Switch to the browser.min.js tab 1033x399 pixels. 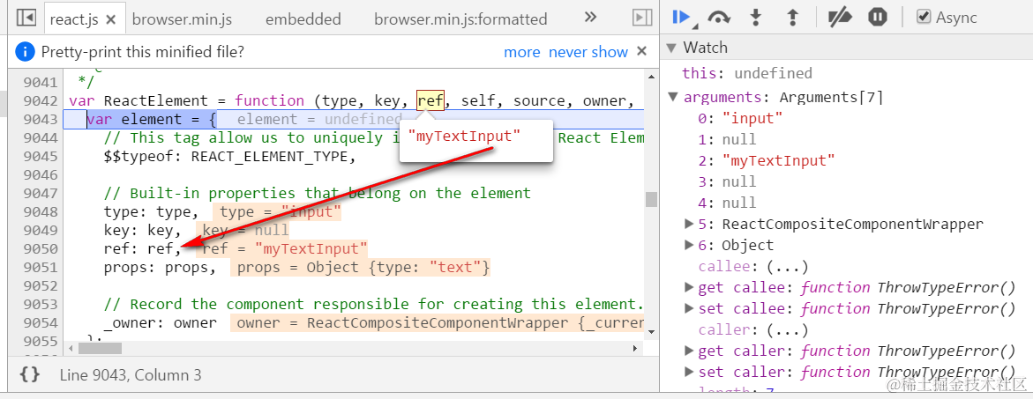(182, 19)
